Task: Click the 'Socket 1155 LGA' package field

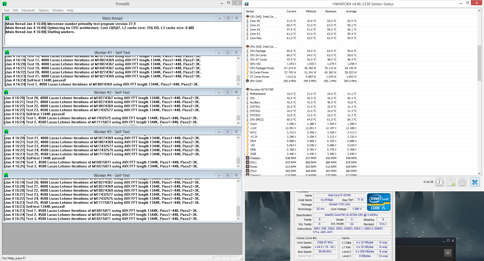Action: tap(339, 204)
